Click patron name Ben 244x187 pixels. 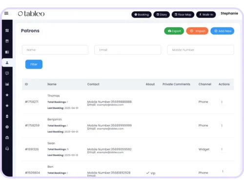(50, 166)
